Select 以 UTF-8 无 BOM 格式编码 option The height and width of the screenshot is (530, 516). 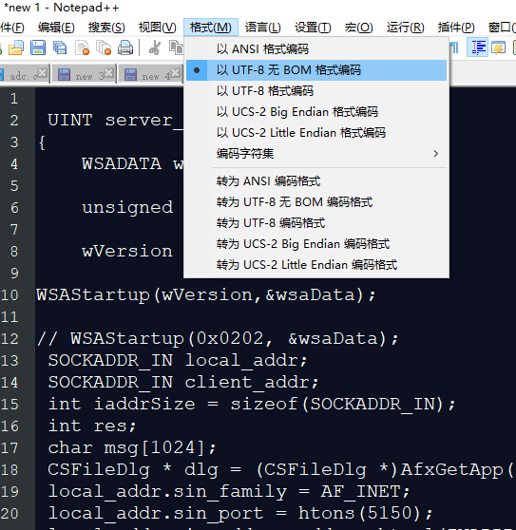pyautogui.click(x=316, y=70)
